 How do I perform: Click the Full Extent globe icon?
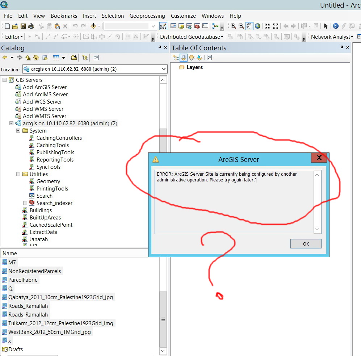tap(258, 26)
